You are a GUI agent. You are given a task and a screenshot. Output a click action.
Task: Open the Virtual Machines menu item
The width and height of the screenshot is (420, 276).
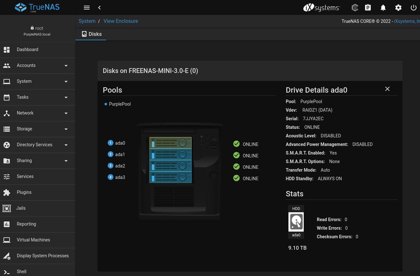37,240
